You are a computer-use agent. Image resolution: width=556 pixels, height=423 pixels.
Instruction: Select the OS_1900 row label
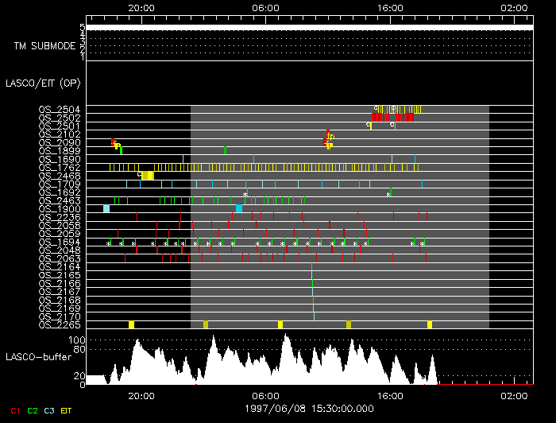(x=60, y=208)
